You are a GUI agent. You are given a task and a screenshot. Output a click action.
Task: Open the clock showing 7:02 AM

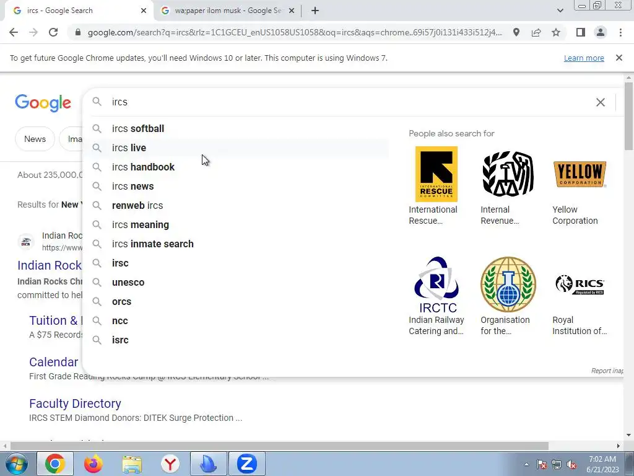pos(602,464)
